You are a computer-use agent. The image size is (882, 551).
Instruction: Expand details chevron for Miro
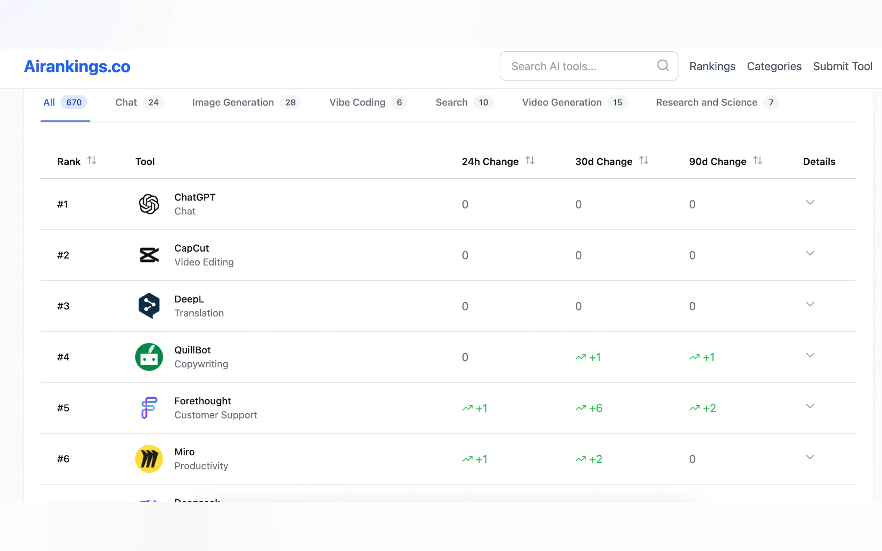809,457
